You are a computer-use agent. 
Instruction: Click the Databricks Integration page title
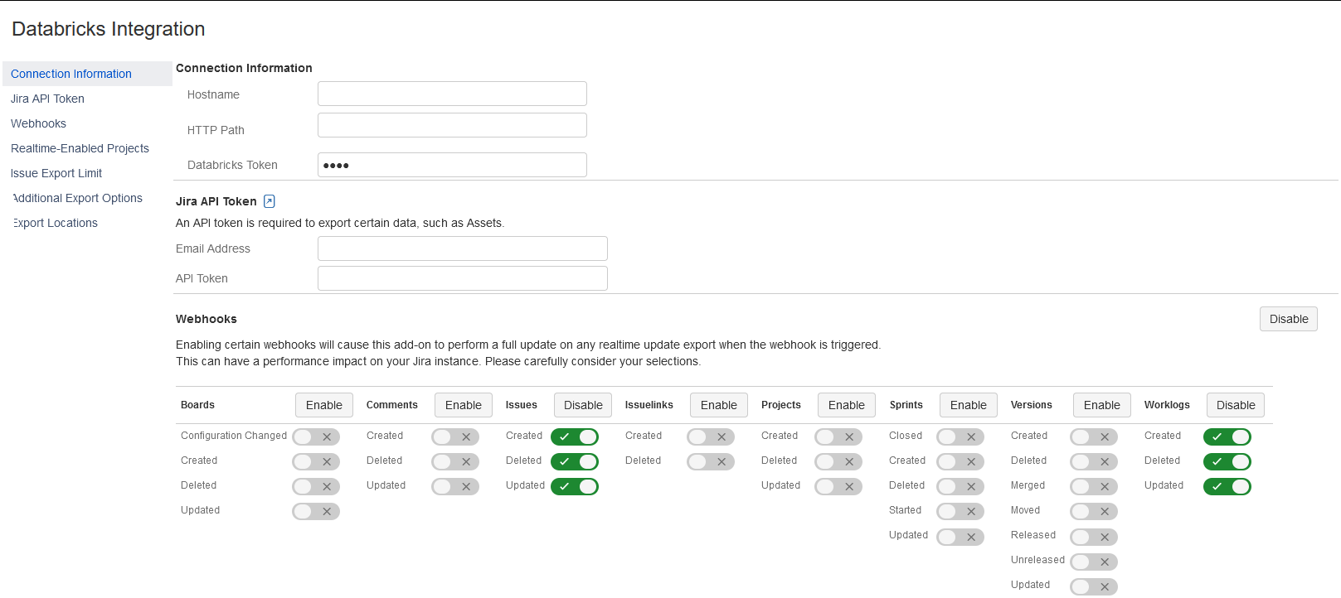point(109,29)
